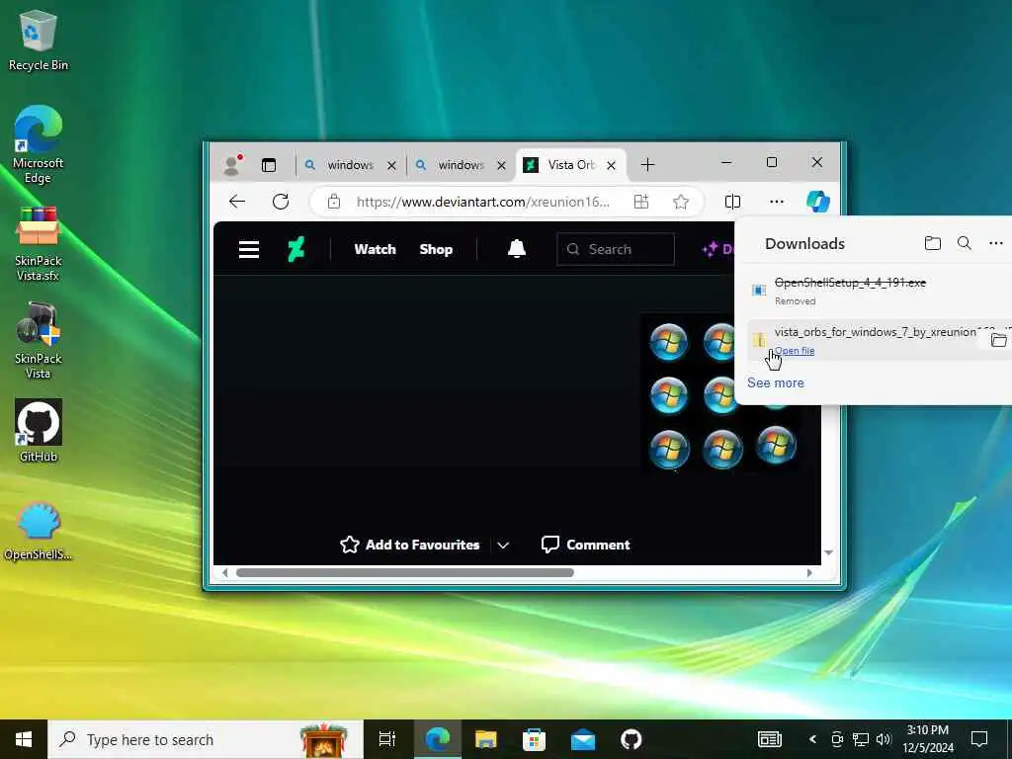Open News and interests taskbar icon
The image size is (1012, 759).
pos(769,739)
